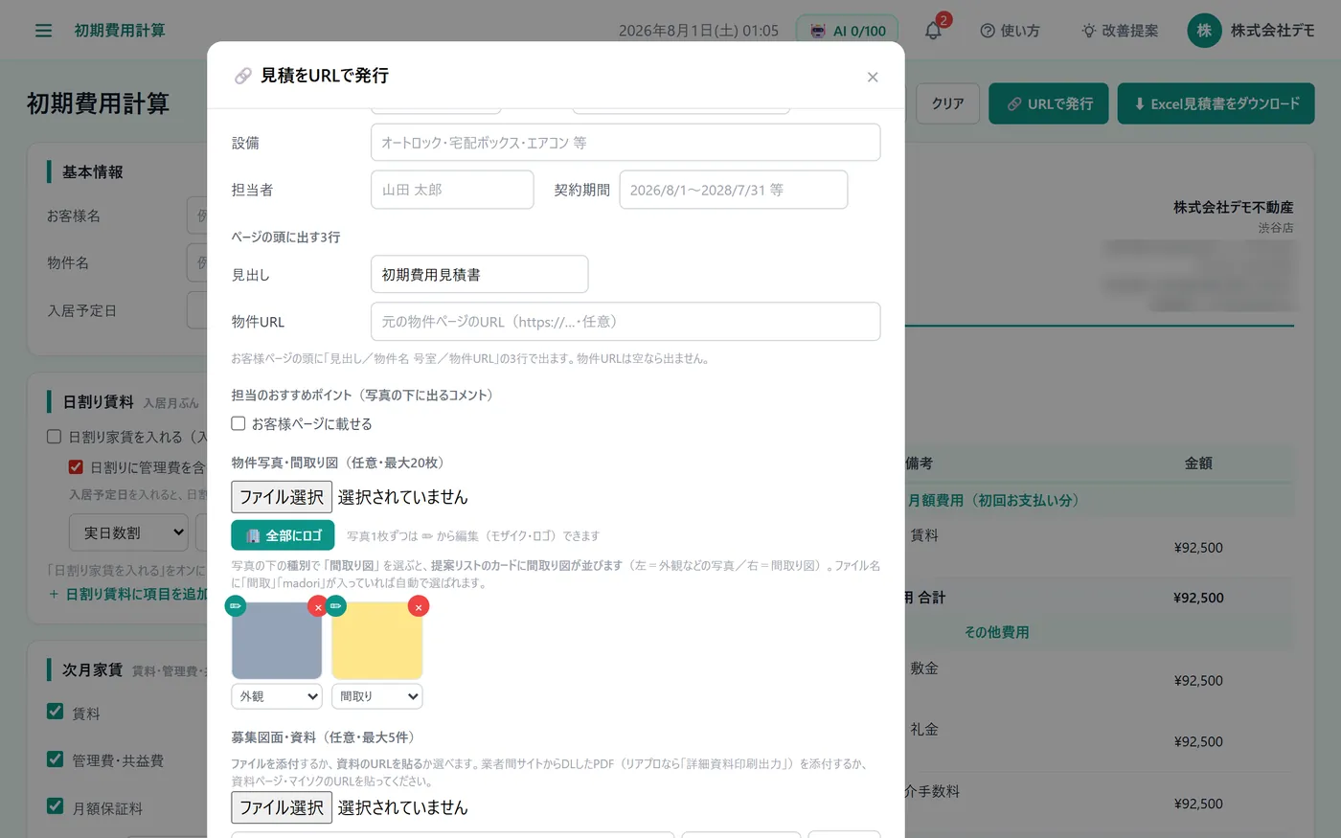Click the URLで発行 button
This screenshot has height=838, width=1341.
tap(1049, 103)
